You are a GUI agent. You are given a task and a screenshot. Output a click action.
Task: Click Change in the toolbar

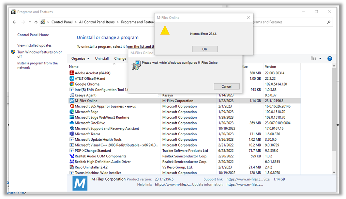[x=120, y=59]
